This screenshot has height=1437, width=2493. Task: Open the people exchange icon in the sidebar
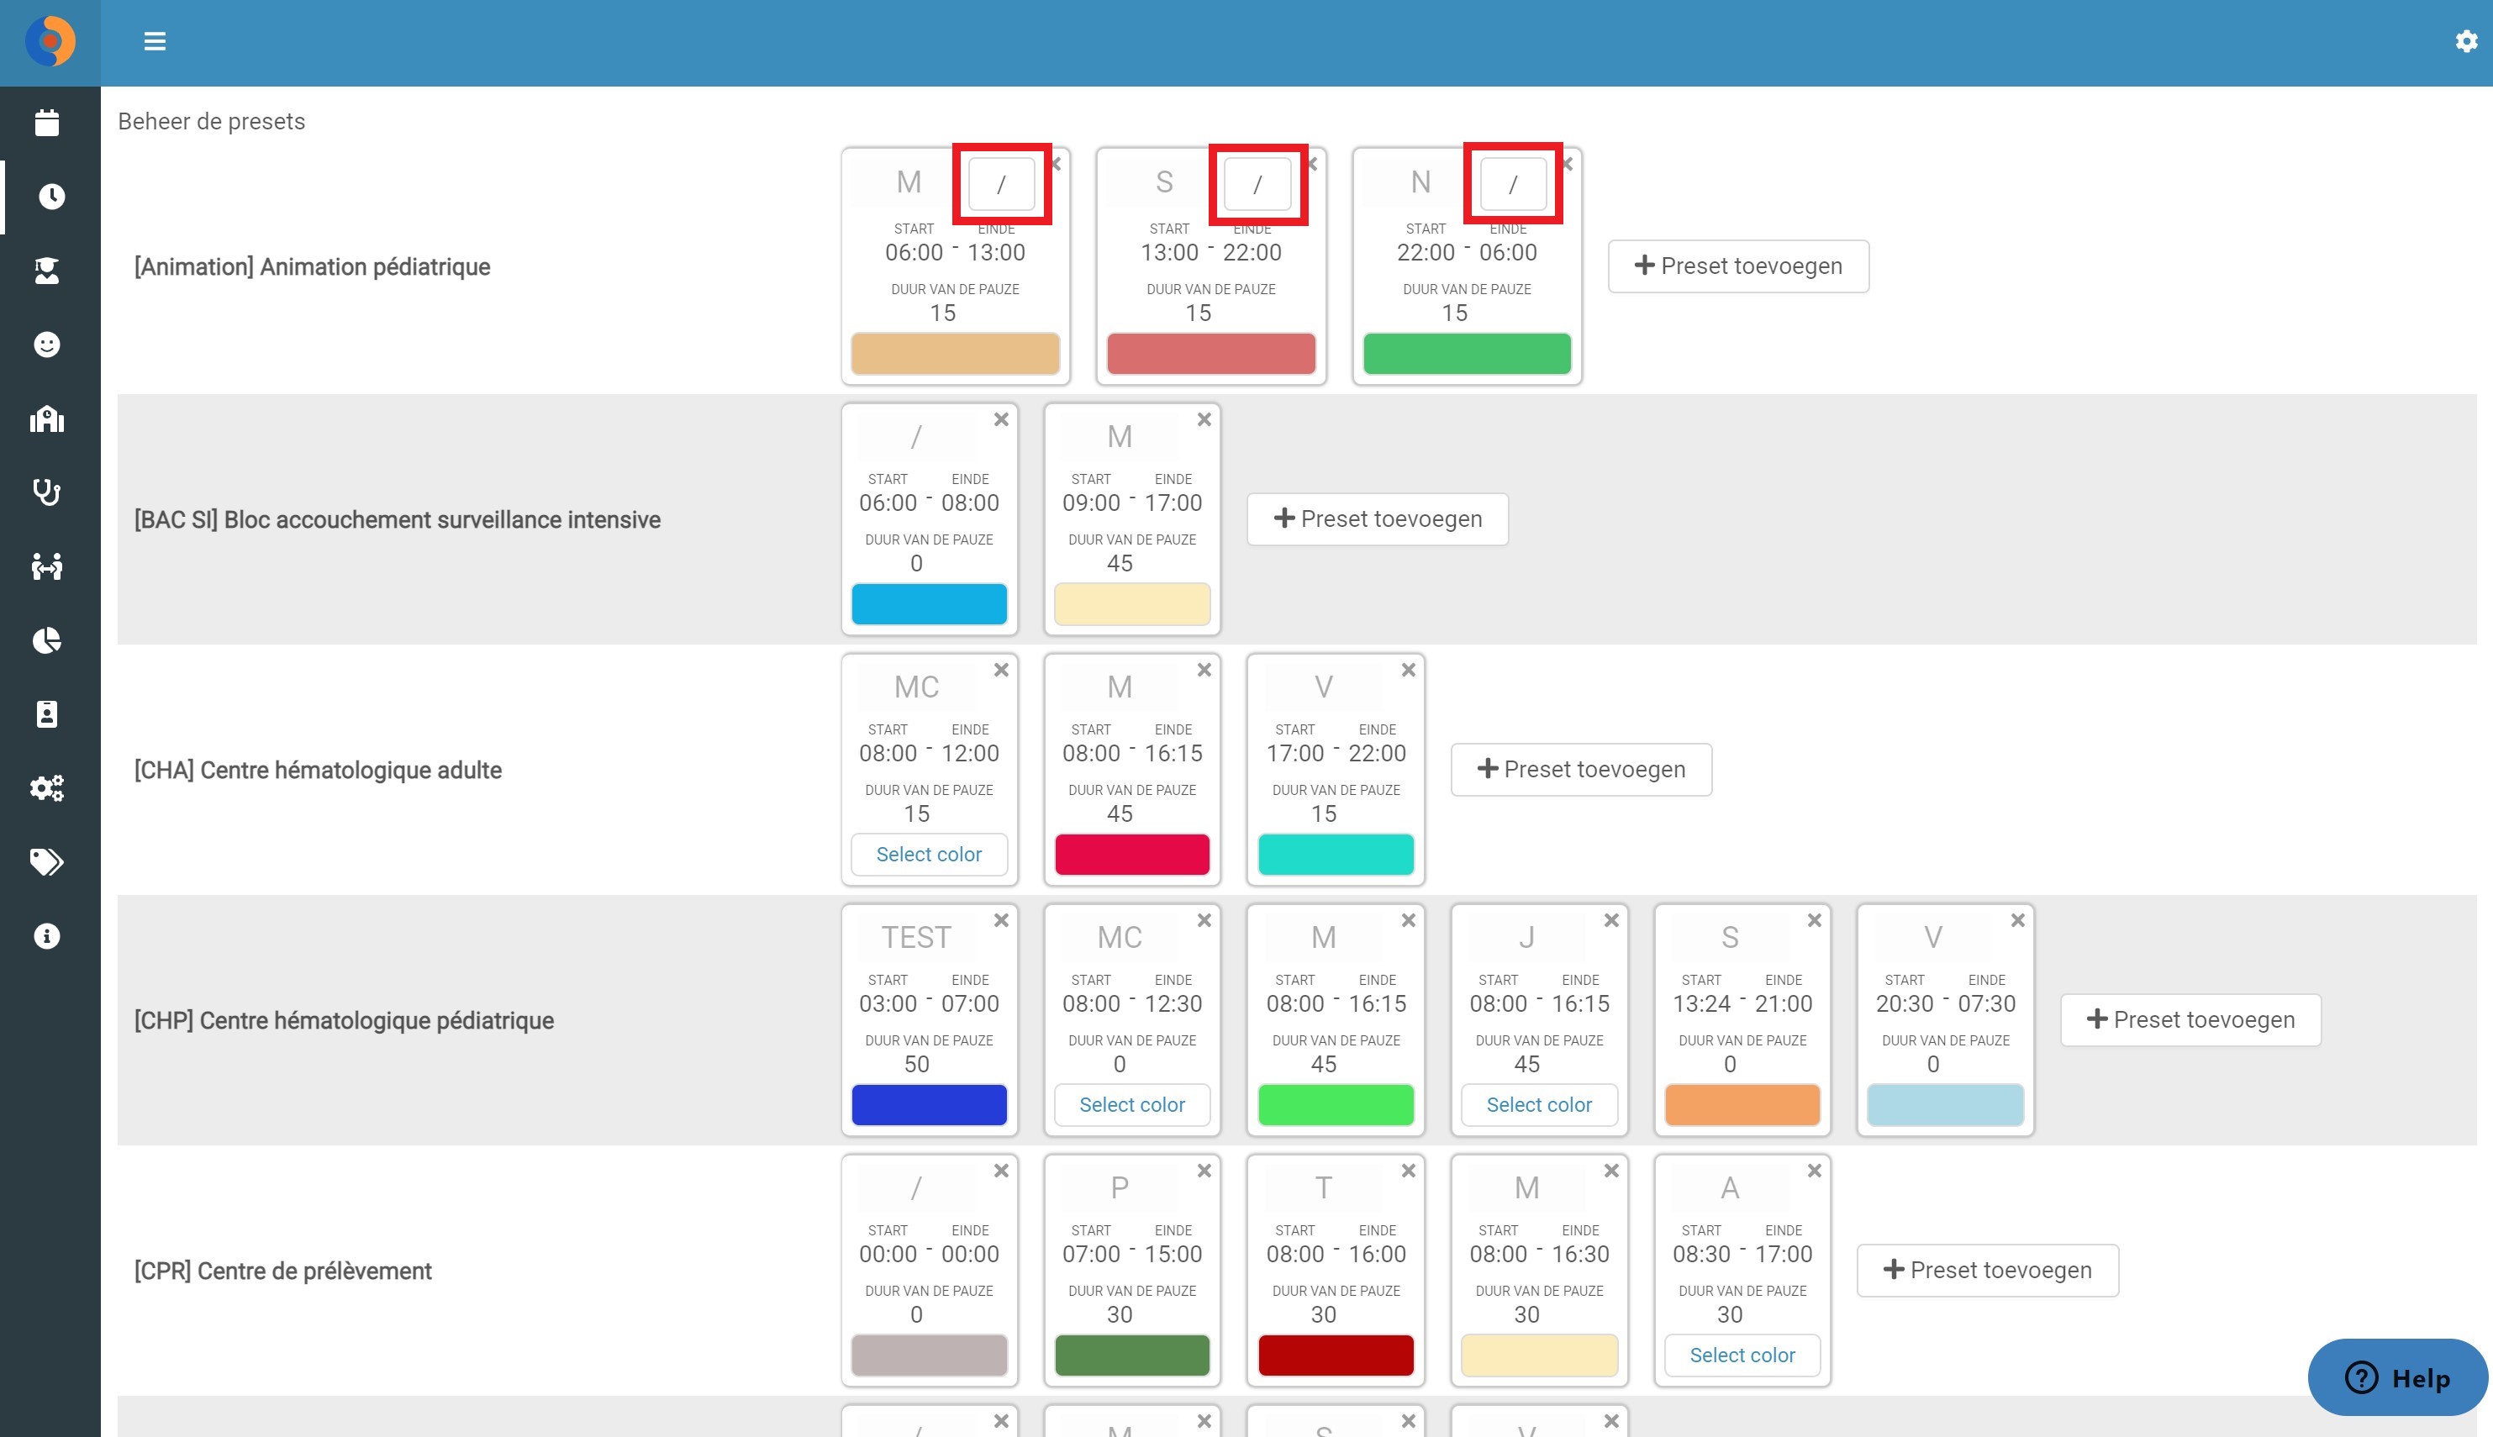[47, 566]
